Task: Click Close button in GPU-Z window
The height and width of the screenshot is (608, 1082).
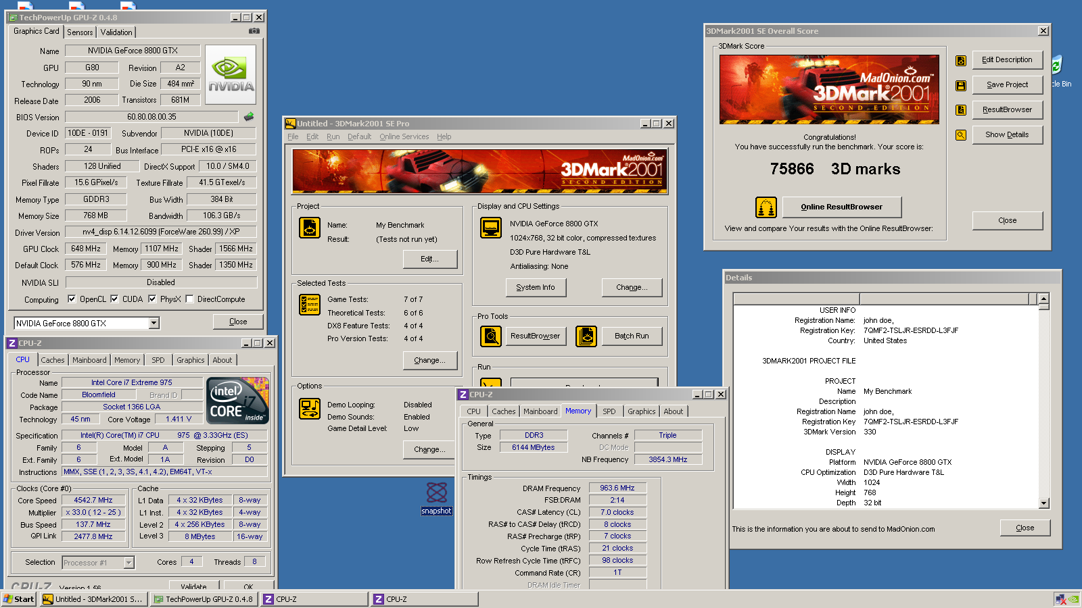Action: [x=238, y=322]
